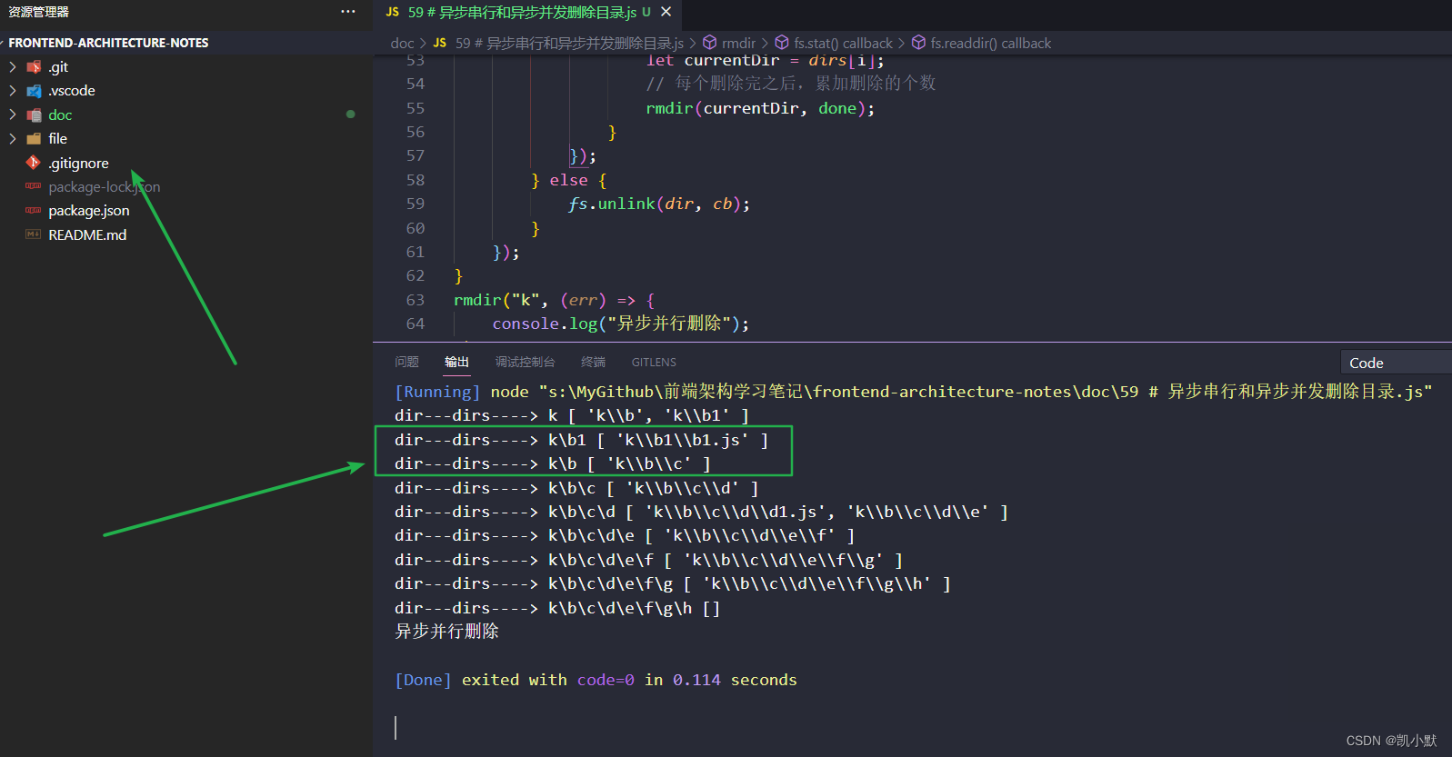Click the .git folder icon
This screenshot has width=1452, height=757.
(x=34, y=67)
